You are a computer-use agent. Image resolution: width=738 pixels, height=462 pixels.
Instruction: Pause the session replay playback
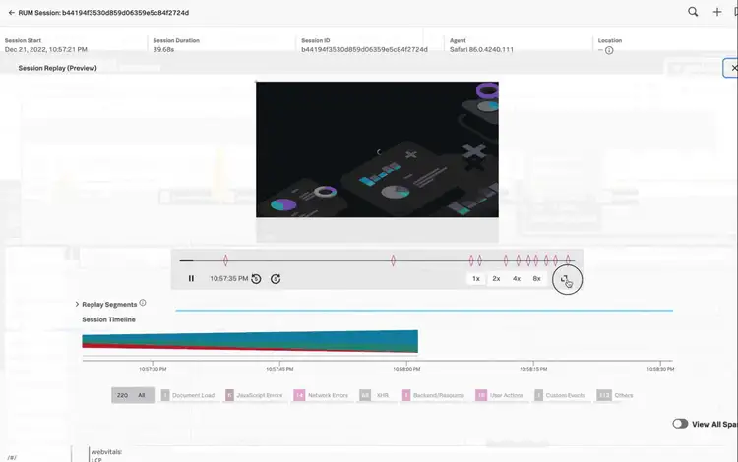(x=191, y=279)
